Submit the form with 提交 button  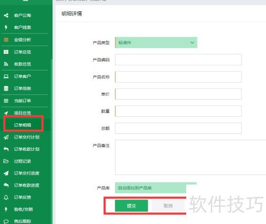[131, 206]
